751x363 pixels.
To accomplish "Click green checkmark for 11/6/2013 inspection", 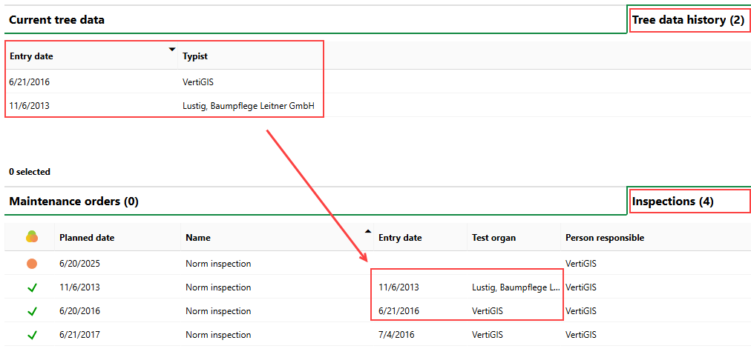I will 31,287.
